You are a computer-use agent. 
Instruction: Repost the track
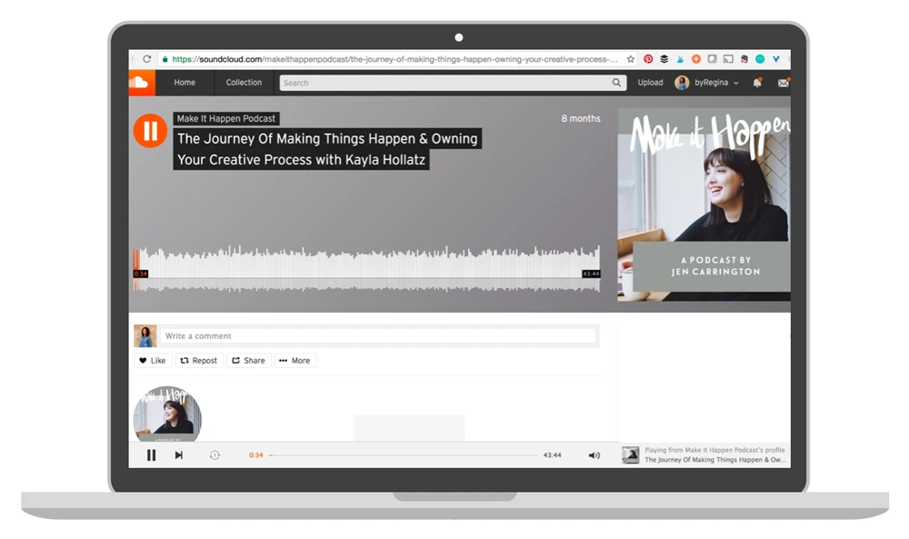[x=199, y=361]
